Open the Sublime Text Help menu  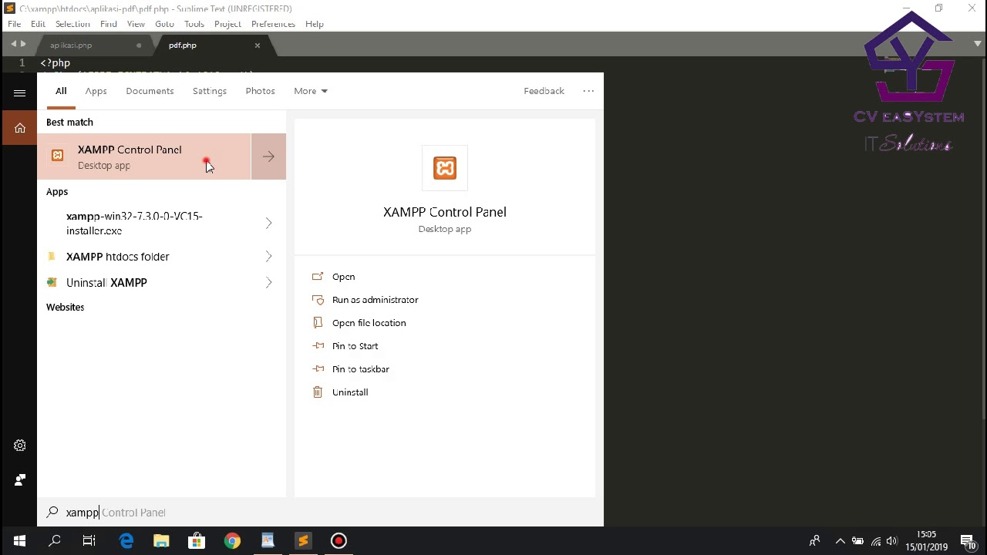pos(315,24)
